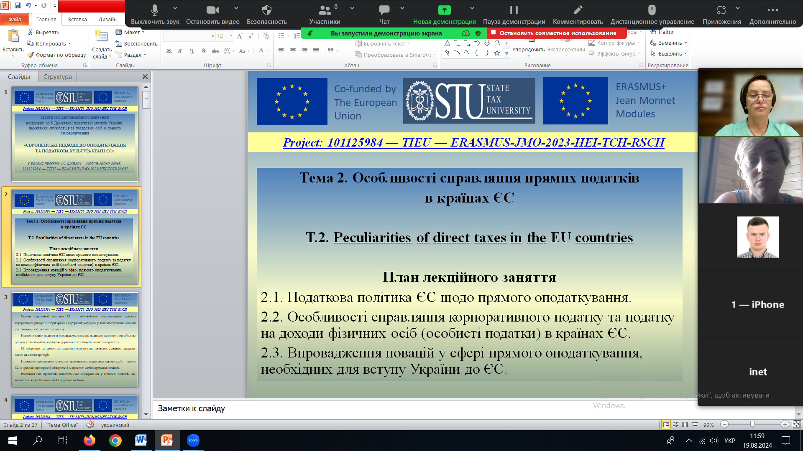Center text in paragraph group

[x=293, y=51]
